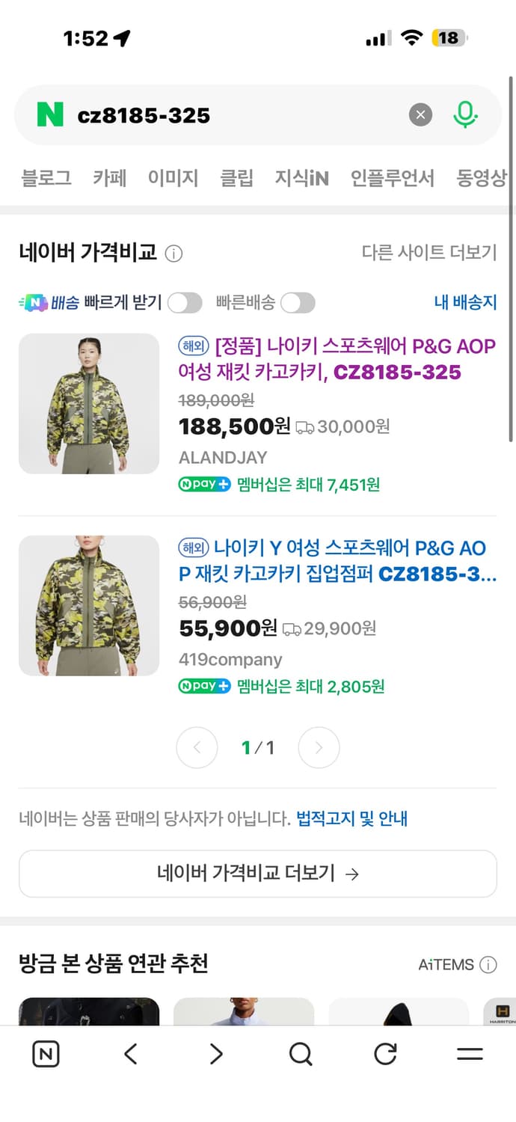Select the 지식iN tab
Viewport: 516px width, 1122px height.
pyautogui.click(x=301, y=177)
